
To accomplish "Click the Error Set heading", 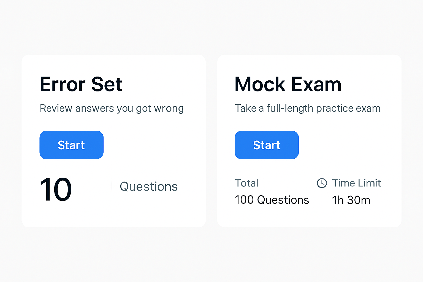I will [81, 84].
